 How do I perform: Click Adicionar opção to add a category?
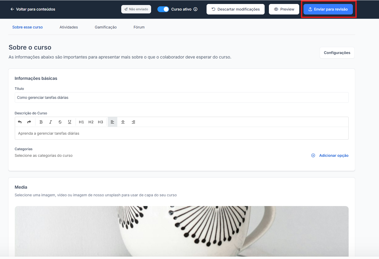pos(330,155)
